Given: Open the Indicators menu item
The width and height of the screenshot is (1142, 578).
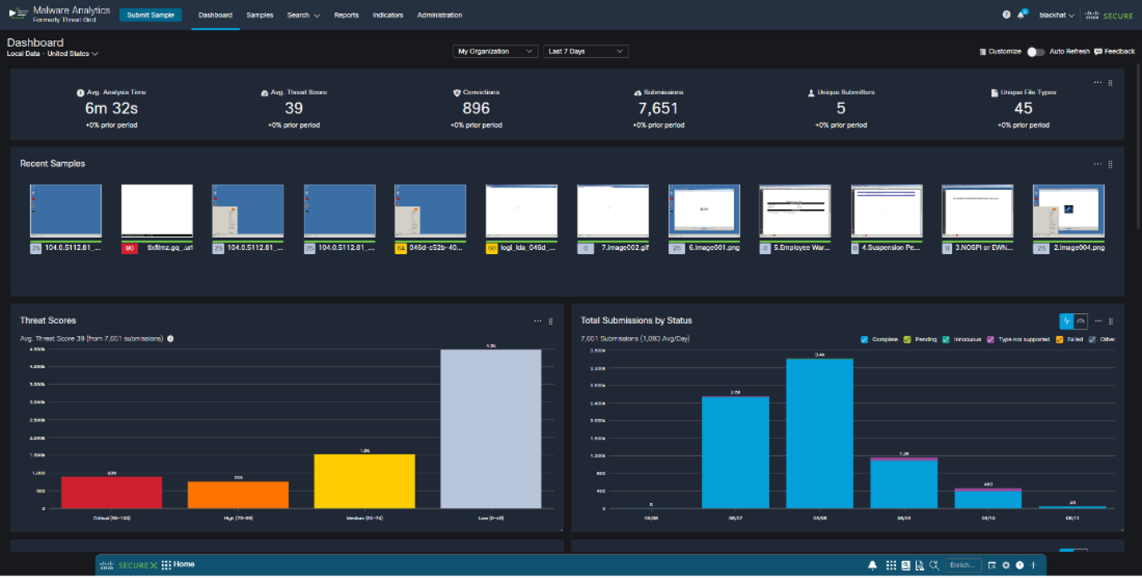Looking at the screenshot, I should pyautogui.click(x=387, y=15).
